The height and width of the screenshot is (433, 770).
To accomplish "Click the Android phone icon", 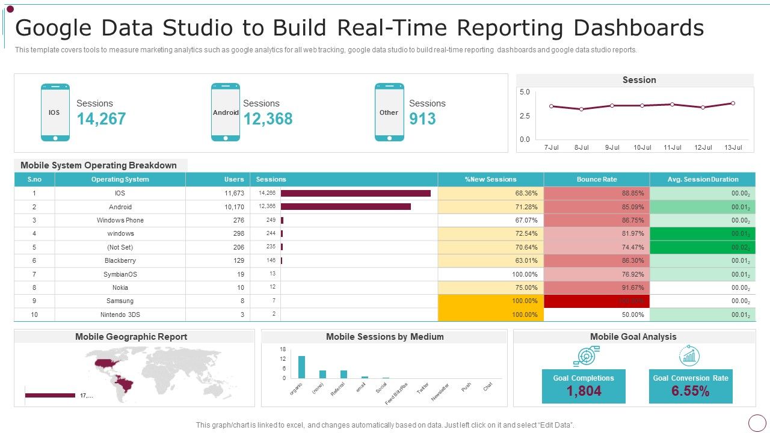I will (x=226, y=112).
